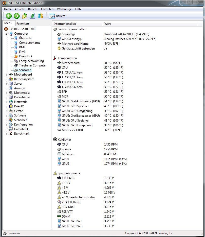The width and height of the screenshot is (205, 237).
Task: Expand the Motherboard tree node
Action: click(6, 75)
